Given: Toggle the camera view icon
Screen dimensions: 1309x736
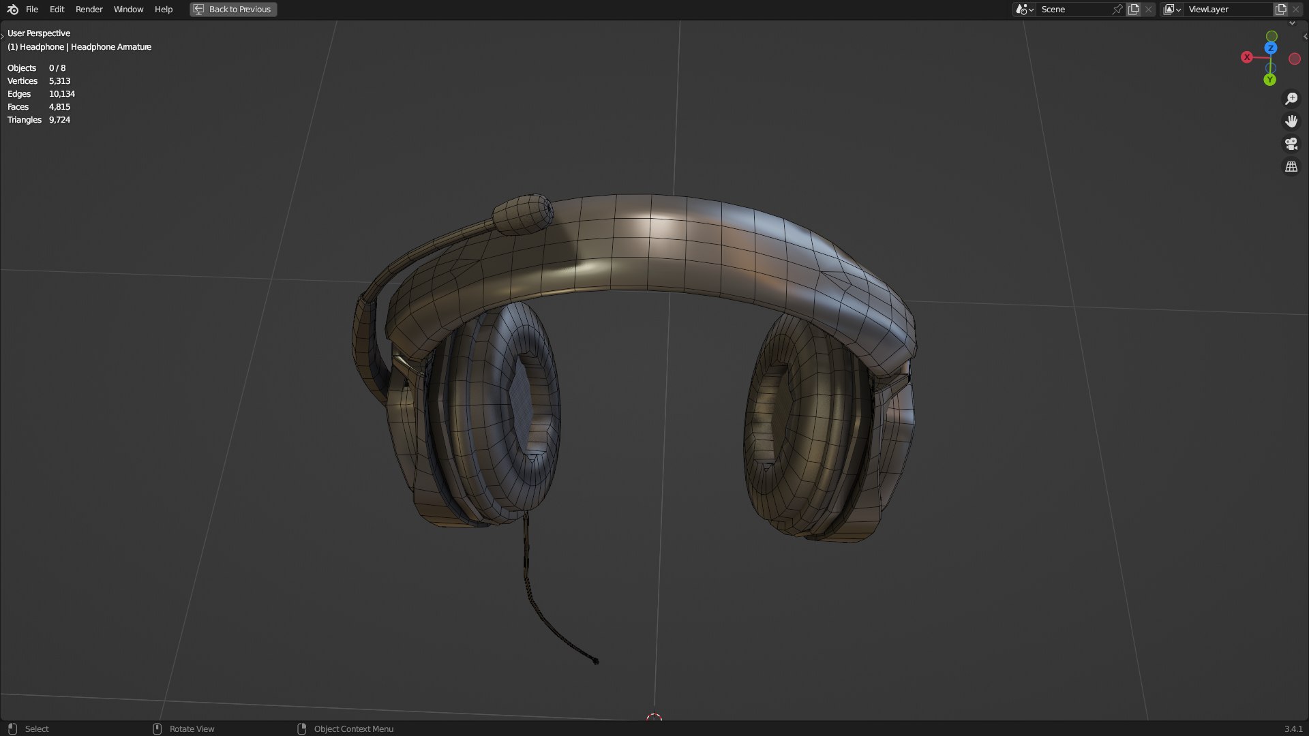Looking at the screenshot, I should pos(1291,144).
